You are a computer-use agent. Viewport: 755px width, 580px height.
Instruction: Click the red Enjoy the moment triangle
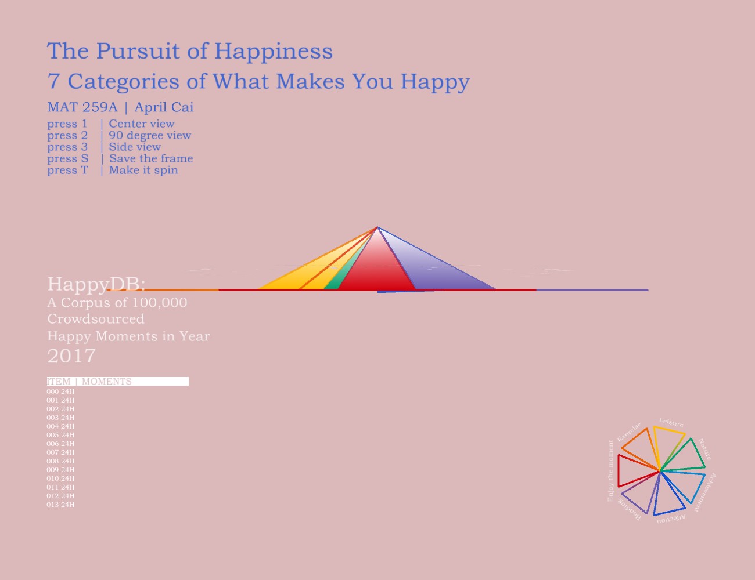(x=630, y=471)
